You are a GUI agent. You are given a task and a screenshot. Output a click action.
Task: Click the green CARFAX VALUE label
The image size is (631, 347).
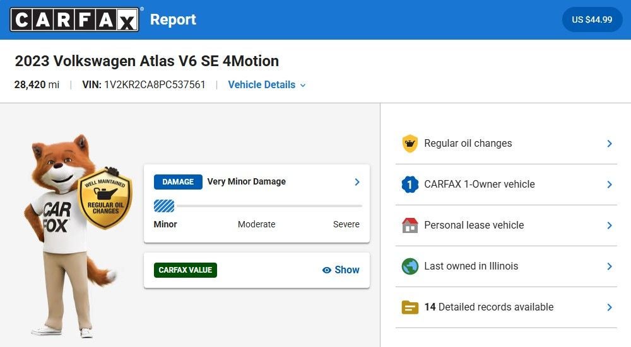185,270
